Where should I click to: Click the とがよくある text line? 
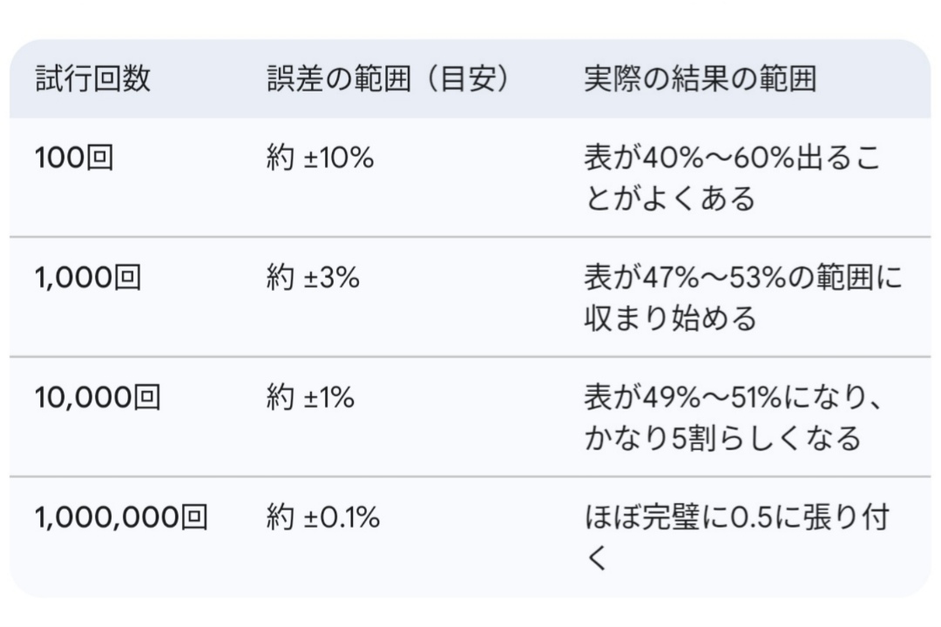(669, 199)
